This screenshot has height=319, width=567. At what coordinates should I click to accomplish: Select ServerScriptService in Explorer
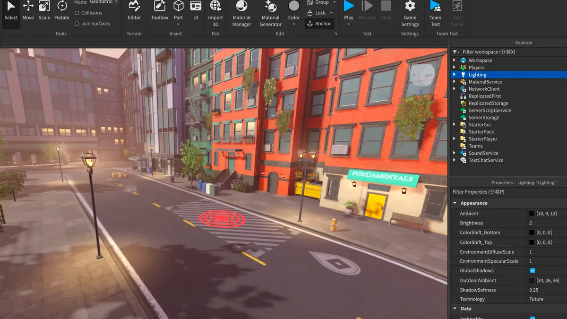[490, 111]
